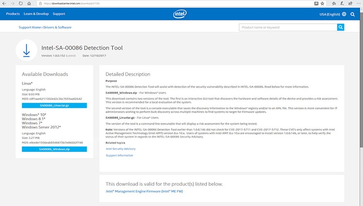363x206 pixels.
Task: Click the Windows MD5 checksum text
Action: point(52,143)
